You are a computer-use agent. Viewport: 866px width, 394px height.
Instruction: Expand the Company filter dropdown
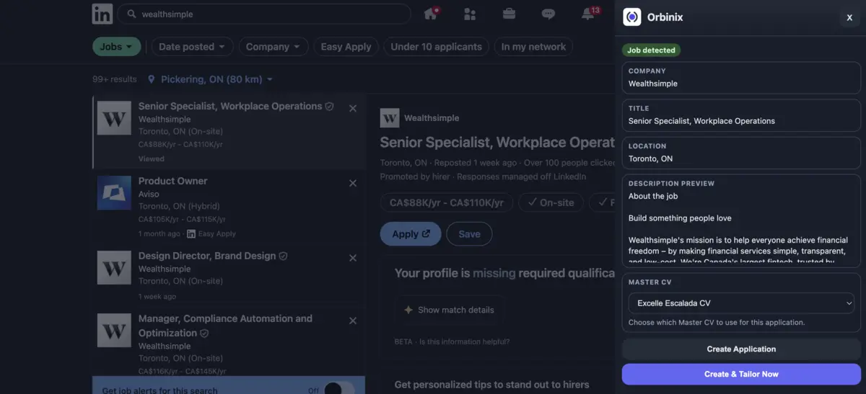tap(273, 47)
